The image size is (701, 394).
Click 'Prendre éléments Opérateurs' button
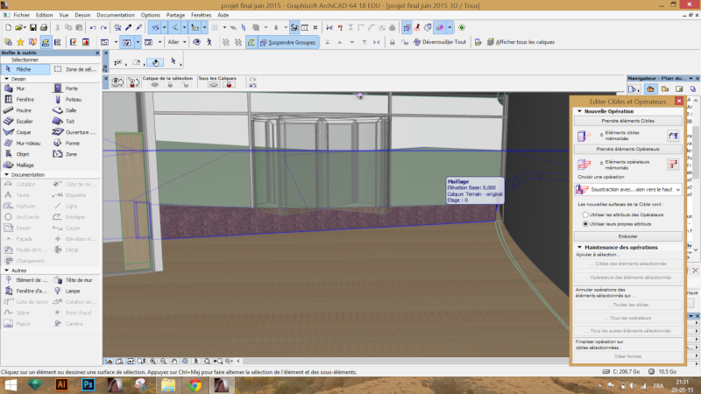[x=628, y=149]
